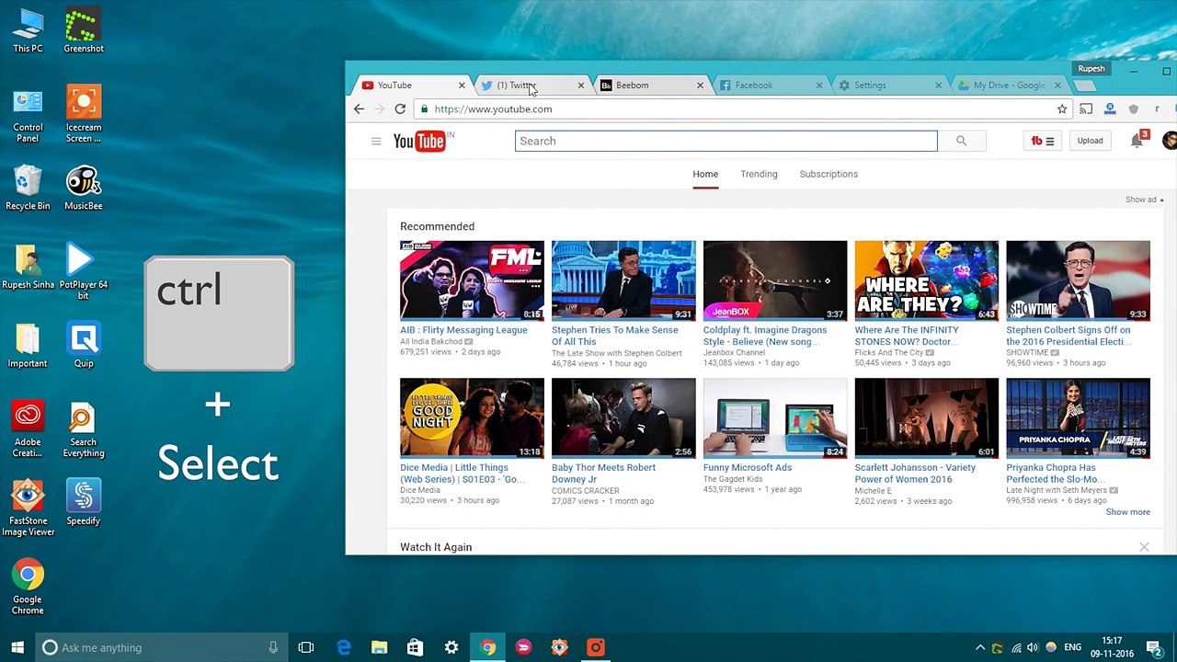Click the YouTube logo
The height and width of the screenshot is (662, 1177).
(419, 141)
